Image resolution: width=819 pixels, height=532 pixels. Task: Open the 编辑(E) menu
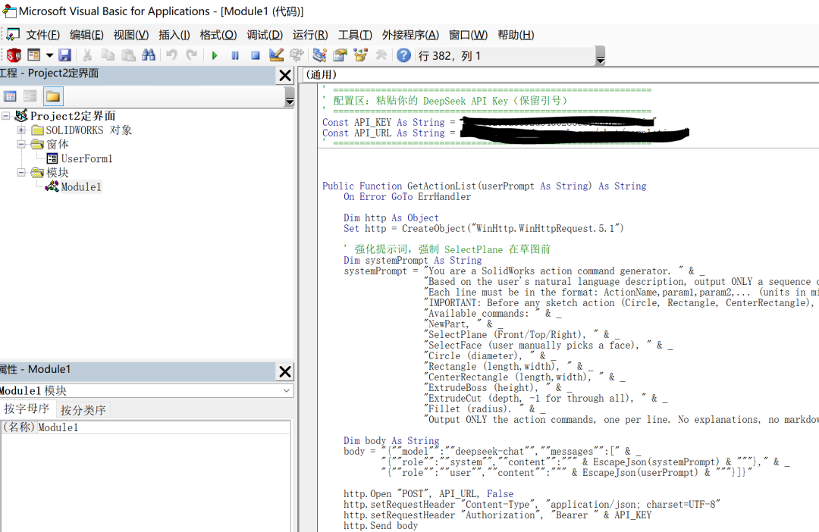point(86,35)
